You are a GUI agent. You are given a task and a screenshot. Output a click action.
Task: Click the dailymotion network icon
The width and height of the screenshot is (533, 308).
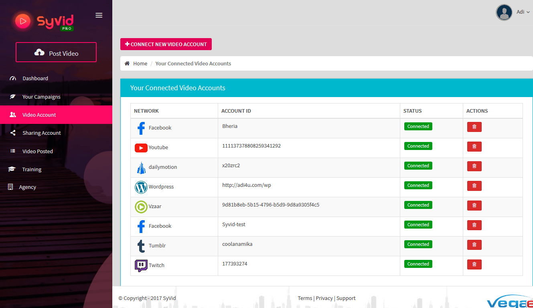point(141,167)
